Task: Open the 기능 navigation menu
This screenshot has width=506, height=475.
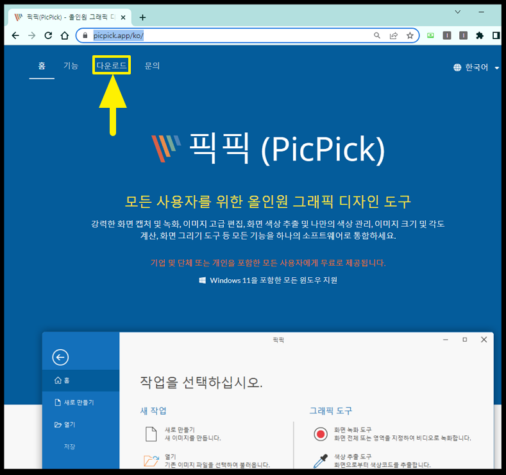Action: pyautogui.click(x=71, y=66)
